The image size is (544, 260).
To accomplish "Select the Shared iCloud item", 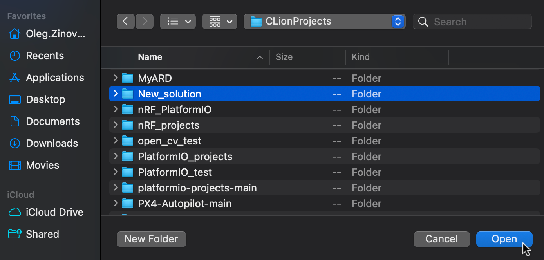I will click(x=42, y=234).
